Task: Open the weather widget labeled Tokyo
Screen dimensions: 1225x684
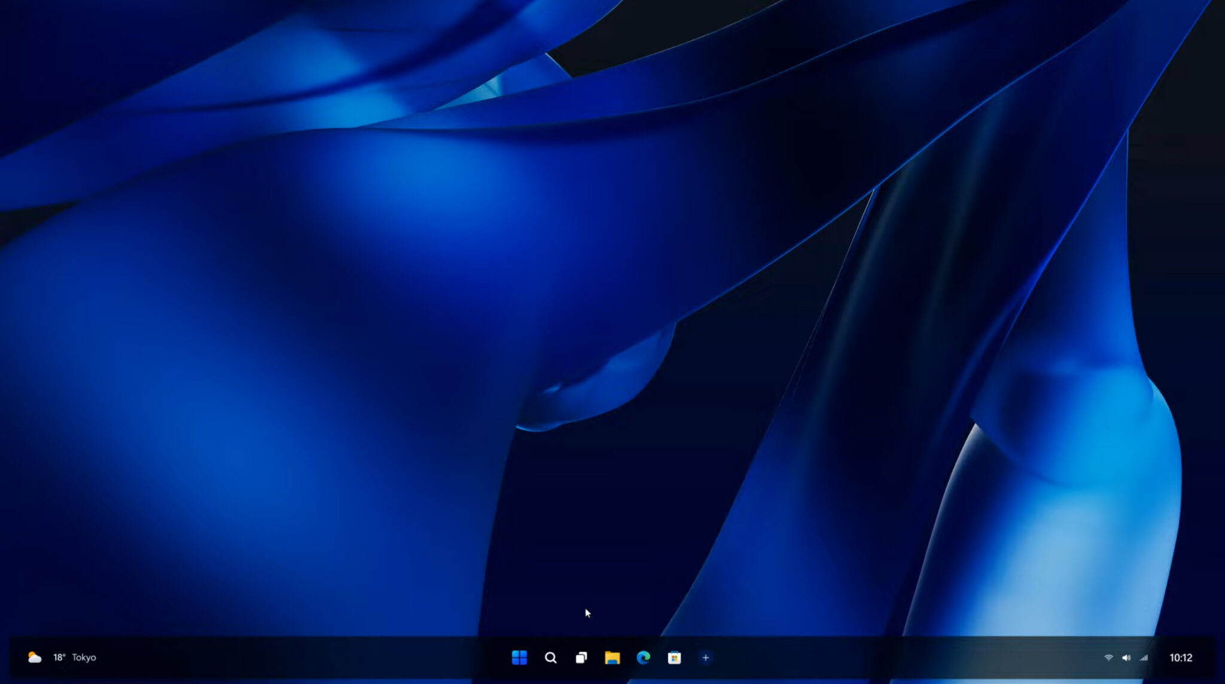Action: coord(86,657)
